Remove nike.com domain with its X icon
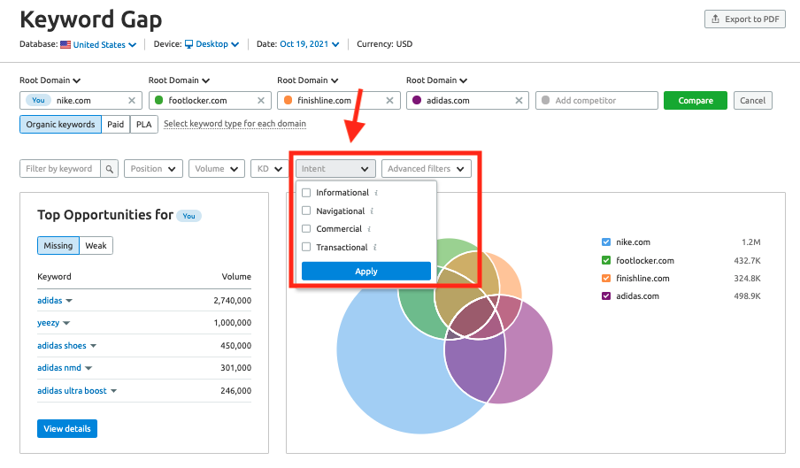The width and height of the screenshot is (800, 468). click(132, 101)
